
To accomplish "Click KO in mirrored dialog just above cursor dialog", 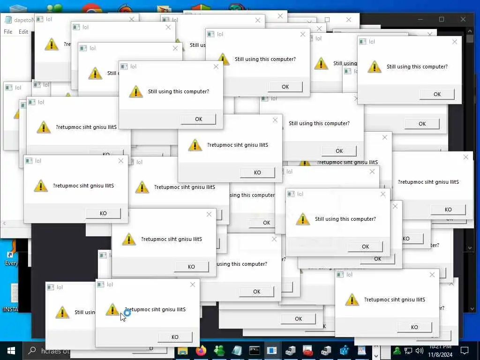I will tap(191, 267).
